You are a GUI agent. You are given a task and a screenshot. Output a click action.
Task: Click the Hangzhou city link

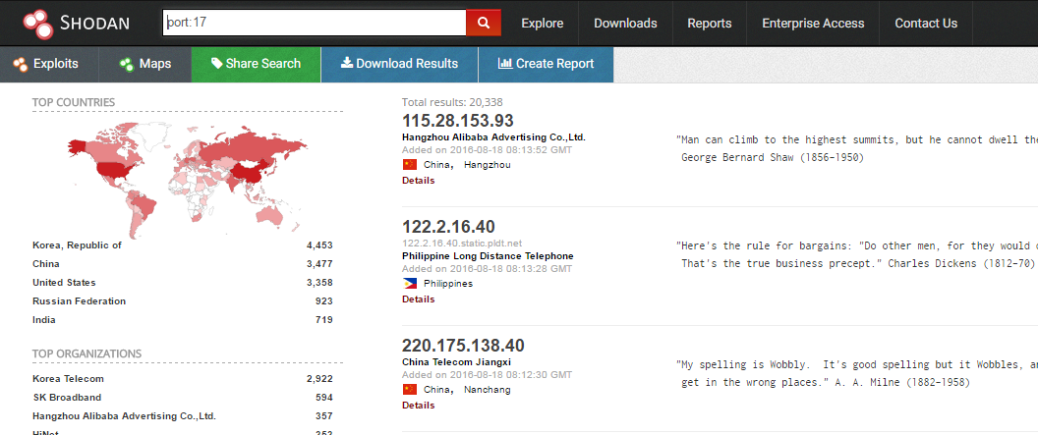(488, 165)
